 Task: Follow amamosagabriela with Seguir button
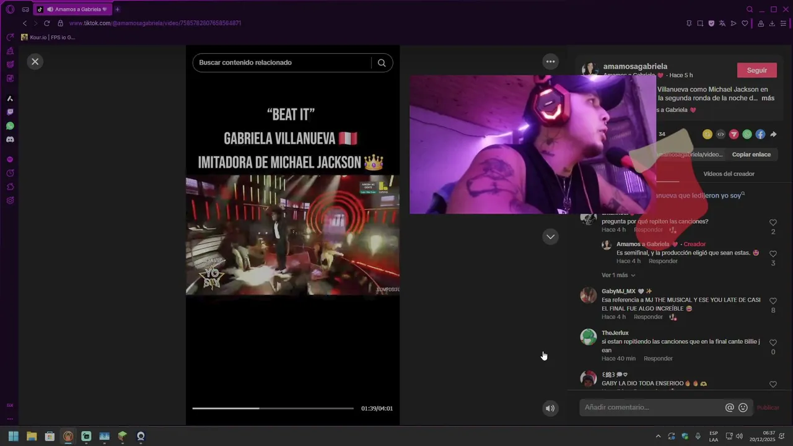(756, 70)
